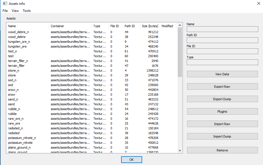
Task: Select the plains_ground_n asset row
Action: [92, 147]
